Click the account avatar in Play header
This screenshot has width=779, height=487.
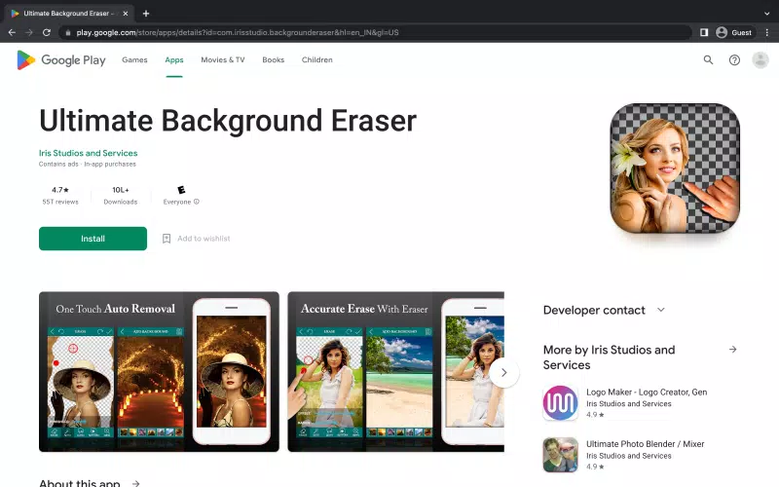(760, 60)
